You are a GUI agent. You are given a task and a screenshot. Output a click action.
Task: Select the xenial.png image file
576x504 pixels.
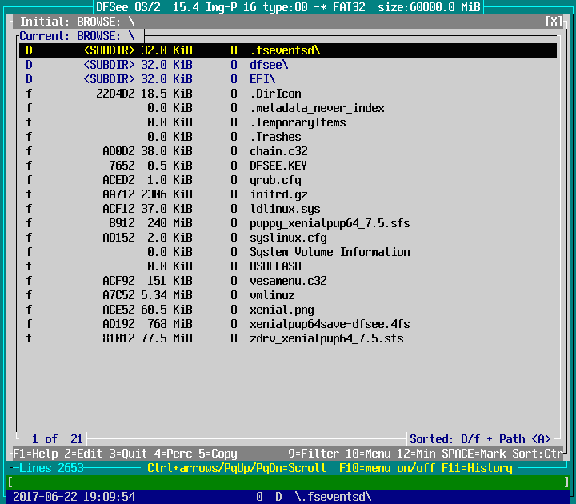[x=282, y=310]
